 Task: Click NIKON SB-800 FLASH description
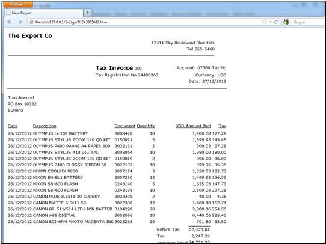pyautogui.click(x=55, y=184)
